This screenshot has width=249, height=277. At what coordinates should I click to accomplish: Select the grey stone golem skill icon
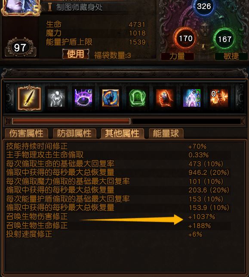pos(56,98)
